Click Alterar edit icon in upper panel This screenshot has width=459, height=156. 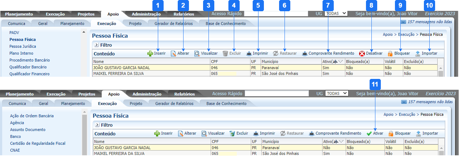pos(173,54)
